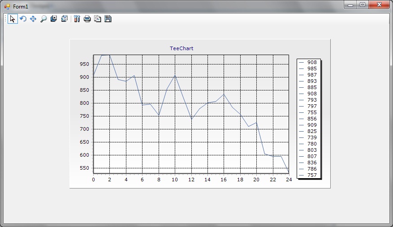This screenshot has width=393, height=227.
Task: Click bottom axis label 14
Action: (207, 180)
